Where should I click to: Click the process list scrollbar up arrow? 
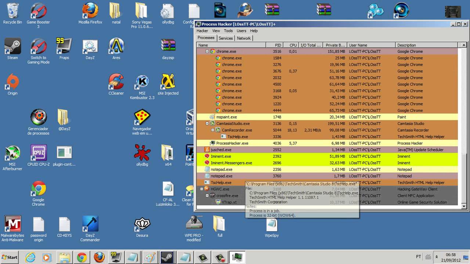(464, 45)
